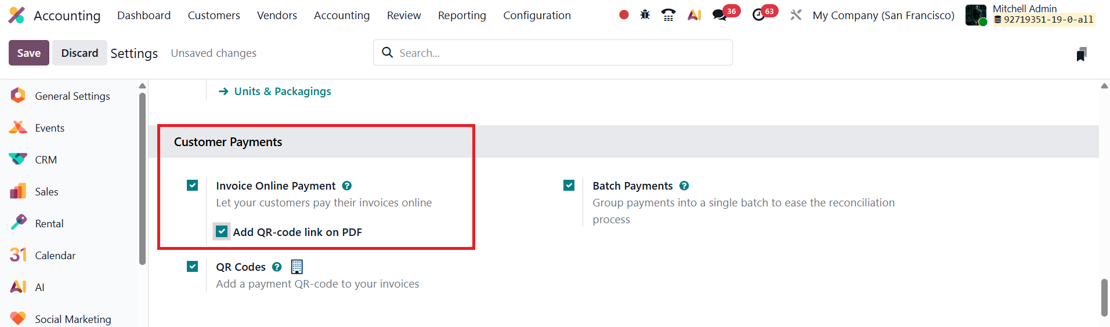
Task: Expand the Customers menu
Action: pos(214,16)
